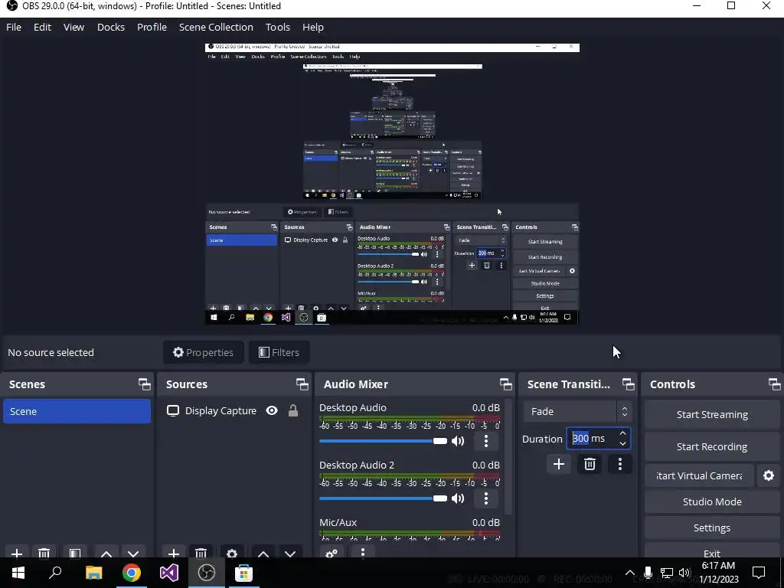784x588 pixels.
Task: Click the Filters button
Action: pos(279,352)
